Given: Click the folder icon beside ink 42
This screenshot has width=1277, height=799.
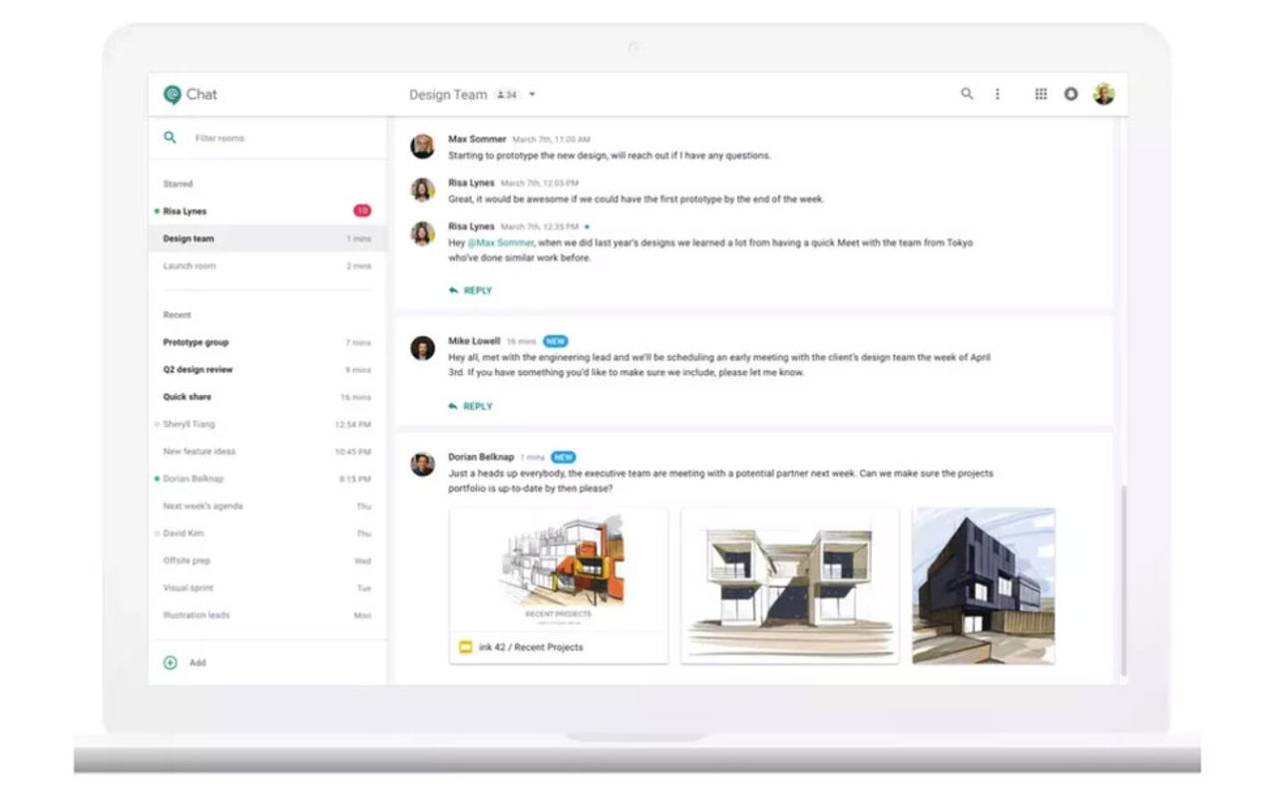Looking at the screenshot, I should (466, 646).
